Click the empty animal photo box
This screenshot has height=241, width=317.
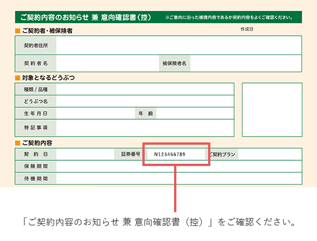point(272,110)
